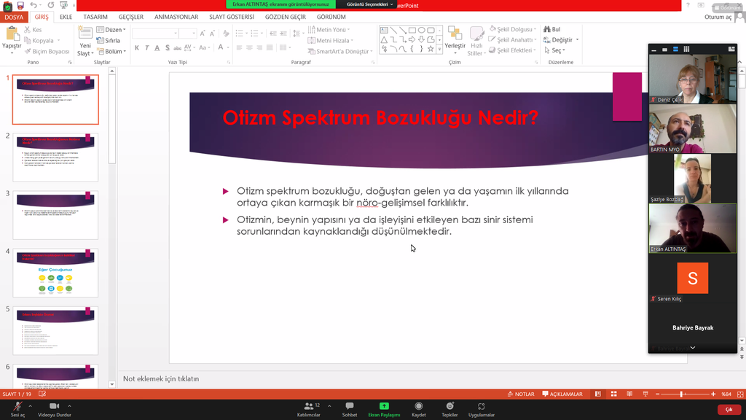This screenshot has width=746, height=420.
Task: Click Oturum aç sign-in link
Action: (x=718, y=17)
